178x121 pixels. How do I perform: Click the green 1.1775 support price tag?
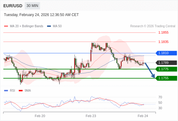pos(166,69)
